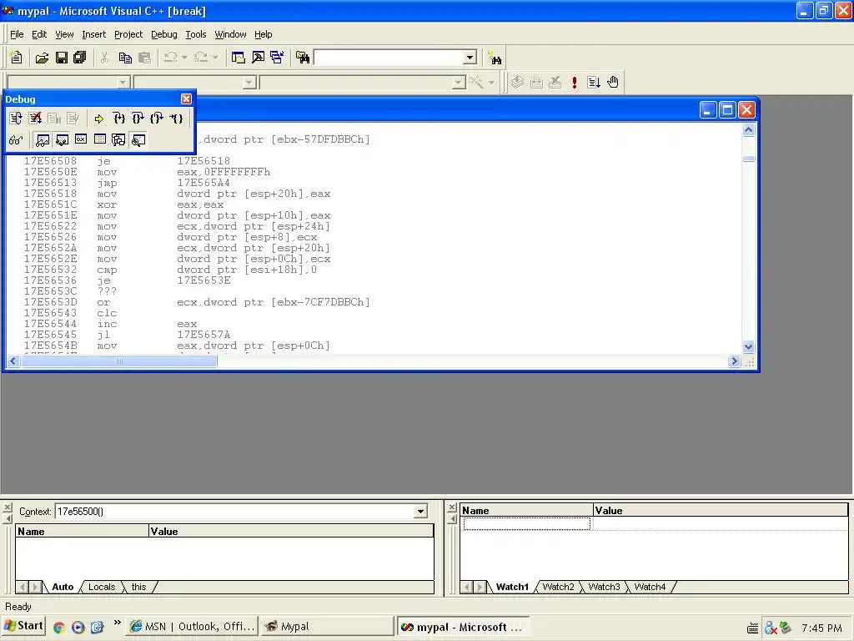Image resolution: width=854 pixels, height=641 pixels.
Task: Select the Watch4 tab
Action: click(x=650, y=587)
